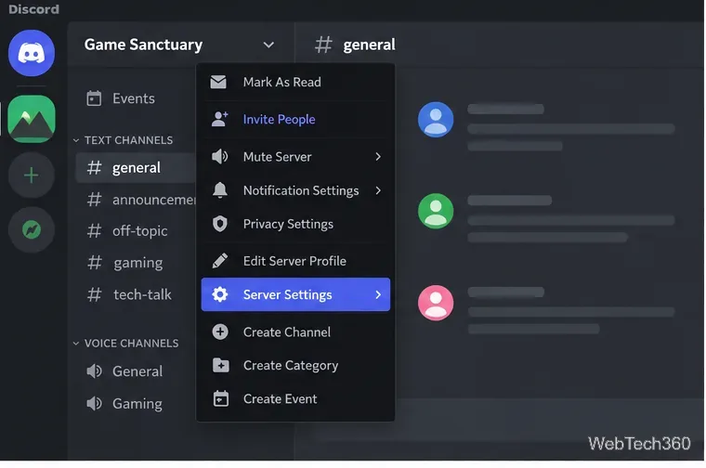This screenshot has width=706, height=468.
Task: Choose Edit Server Profile
Action: pyautogui.click(x=295, y=261)
